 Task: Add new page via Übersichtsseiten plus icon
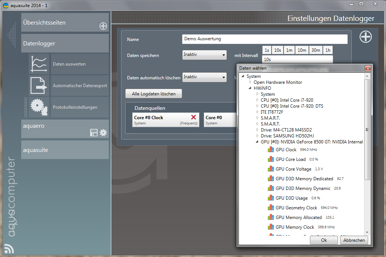103,26
